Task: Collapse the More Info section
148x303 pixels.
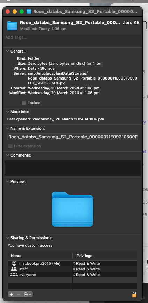Action: pos(8,112)
